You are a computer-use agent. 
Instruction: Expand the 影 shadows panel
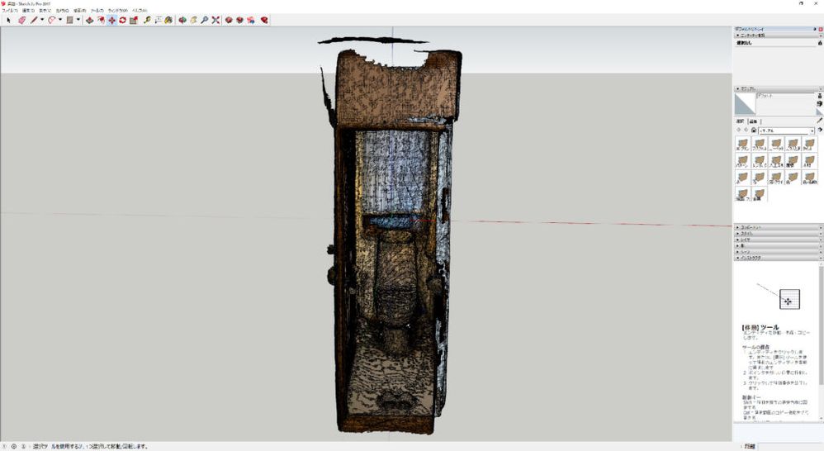pos(779,245)
